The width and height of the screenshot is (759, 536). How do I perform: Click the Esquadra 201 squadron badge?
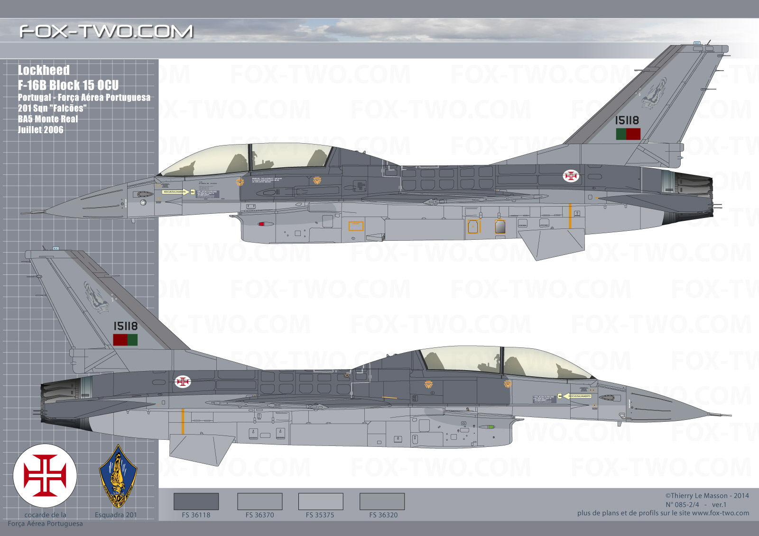click(118, 476)
